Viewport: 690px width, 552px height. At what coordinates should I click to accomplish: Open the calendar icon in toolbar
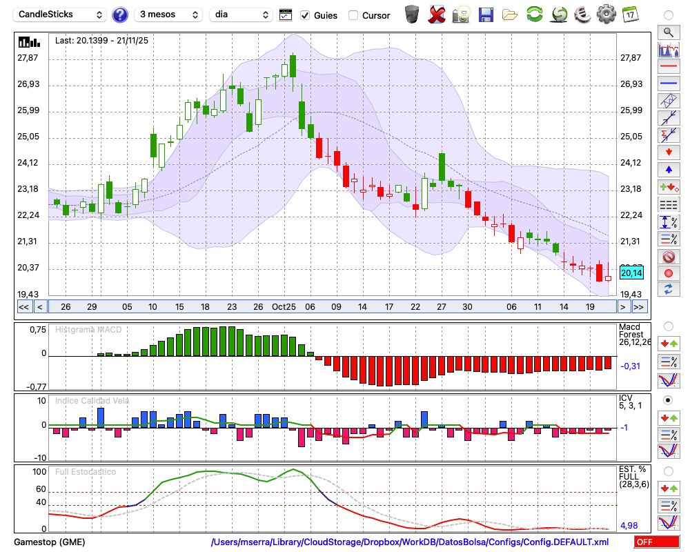[630, 14]
